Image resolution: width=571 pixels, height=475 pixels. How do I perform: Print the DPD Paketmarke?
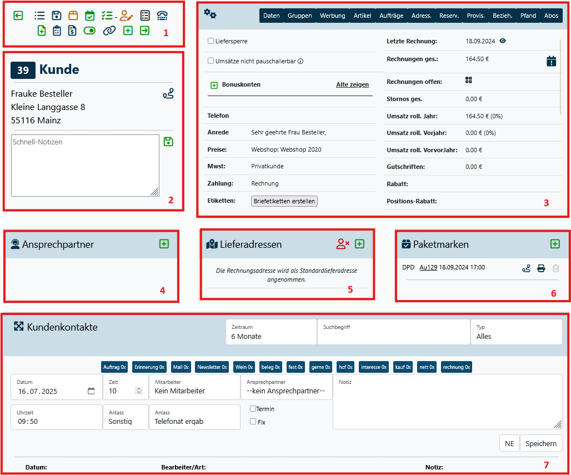tap(541, 268)
